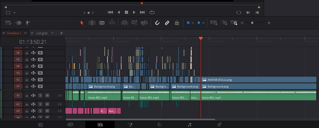Disable video track V5

[x=40, y=59]
